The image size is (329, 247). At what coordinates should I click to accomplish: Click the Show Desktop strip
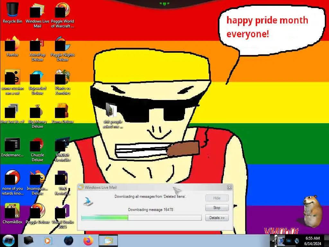coord(326,241)
